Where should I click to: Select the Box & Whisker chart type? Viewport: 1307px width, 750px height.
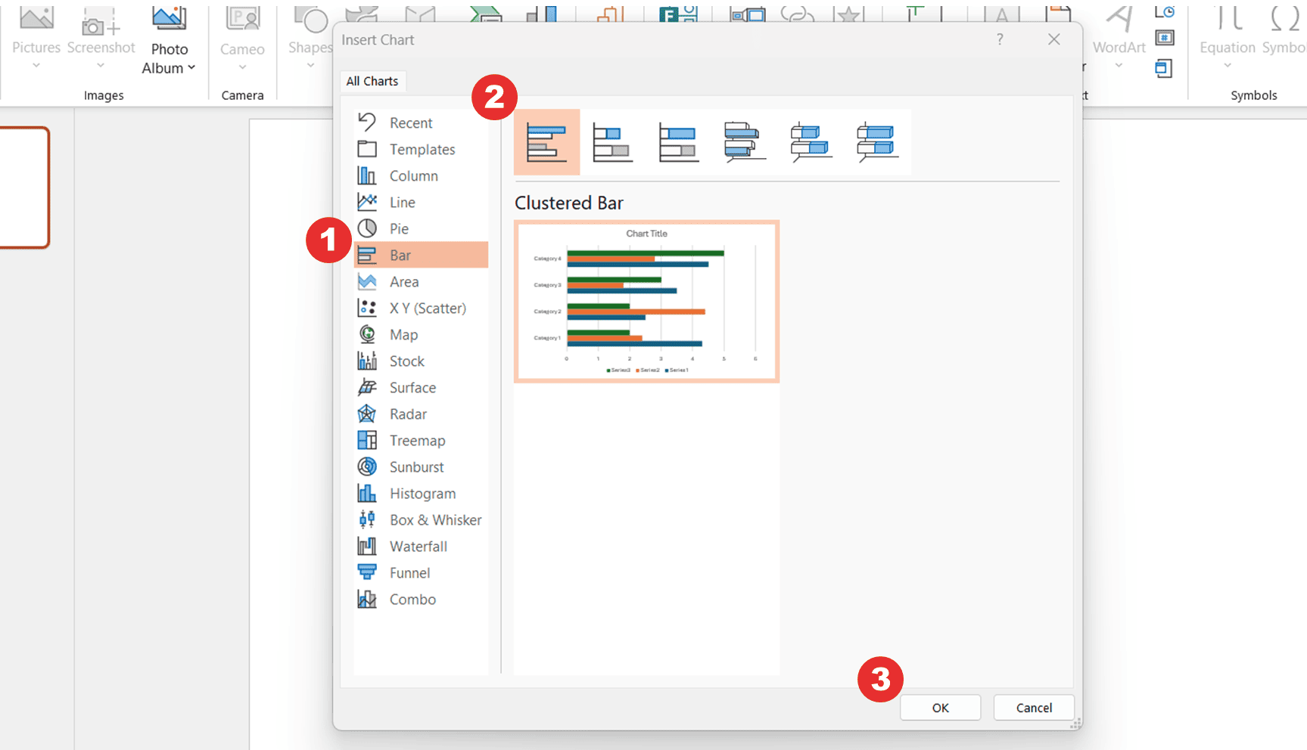click(x=435, y=519)
